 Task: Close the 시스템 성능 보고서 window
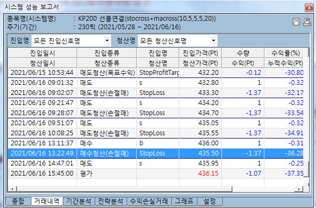309,7
